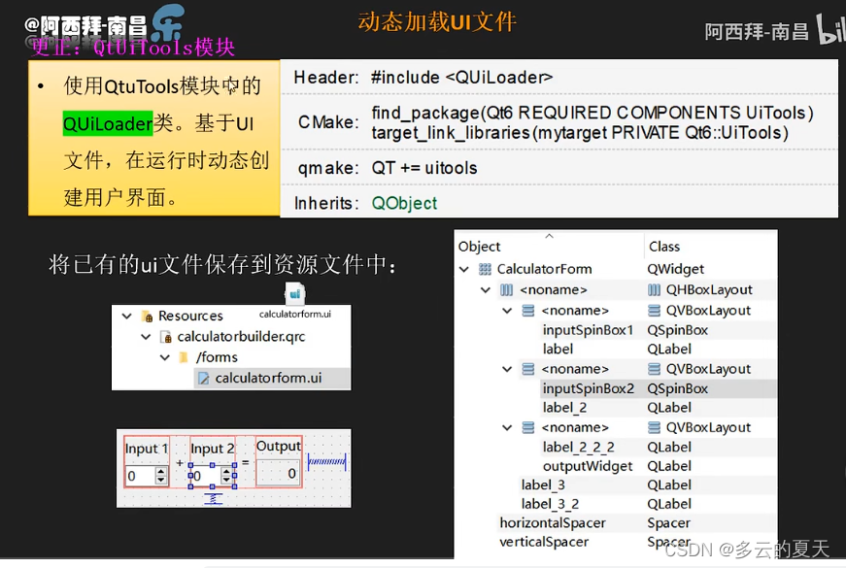
Task: Select the /forms prefix row
Action: pyautogui.click(x=217, y=357)
